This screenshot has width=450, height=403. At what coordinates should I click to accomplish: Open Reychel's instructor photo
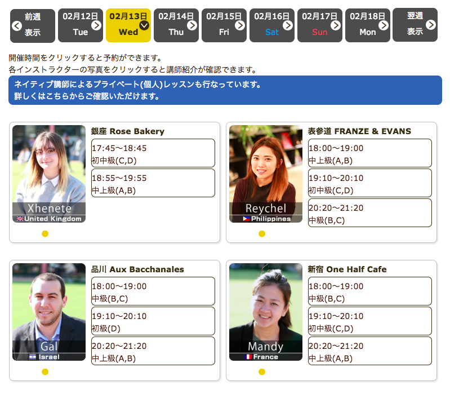click(265, 169)
